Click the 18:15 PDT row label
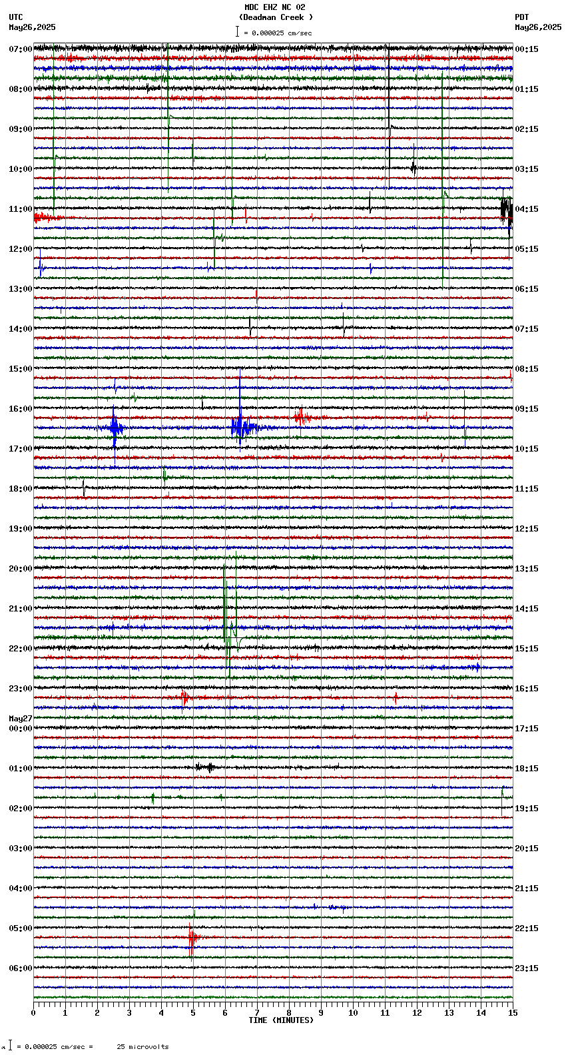This screenshot has height=1055, width=566. [527, 769]
